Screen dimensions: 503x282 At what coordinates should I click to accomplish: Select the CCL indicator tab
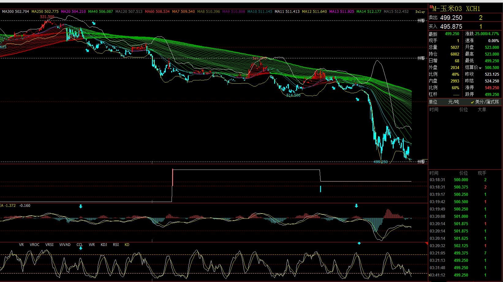point(80,245)
